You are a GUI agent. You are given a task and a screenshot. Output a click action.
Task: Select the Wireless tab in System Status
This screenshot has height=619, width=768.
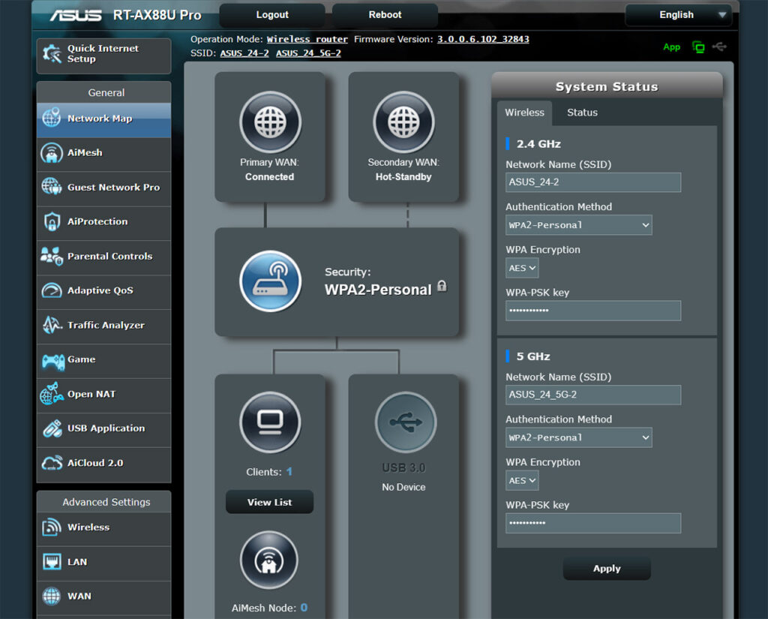click(x=524, y=113)
